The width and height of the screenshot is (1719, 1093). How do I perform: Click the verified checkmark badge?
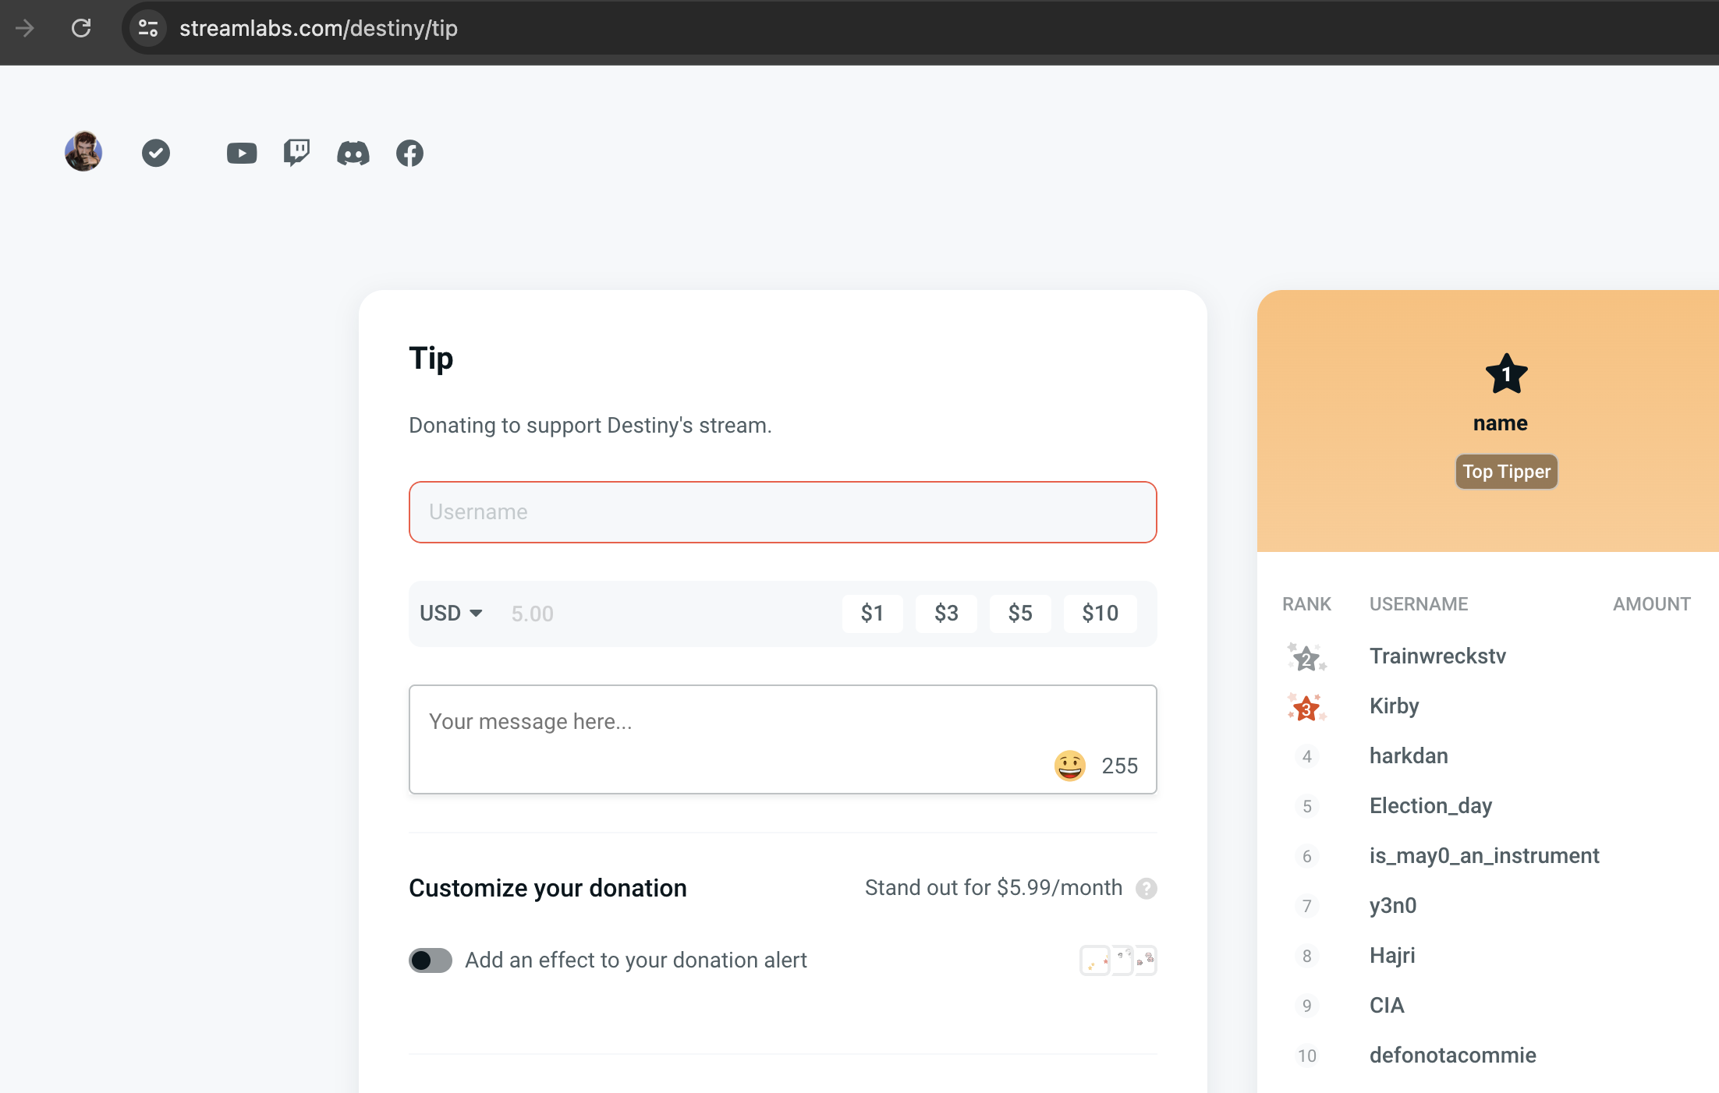pos(156,153)
